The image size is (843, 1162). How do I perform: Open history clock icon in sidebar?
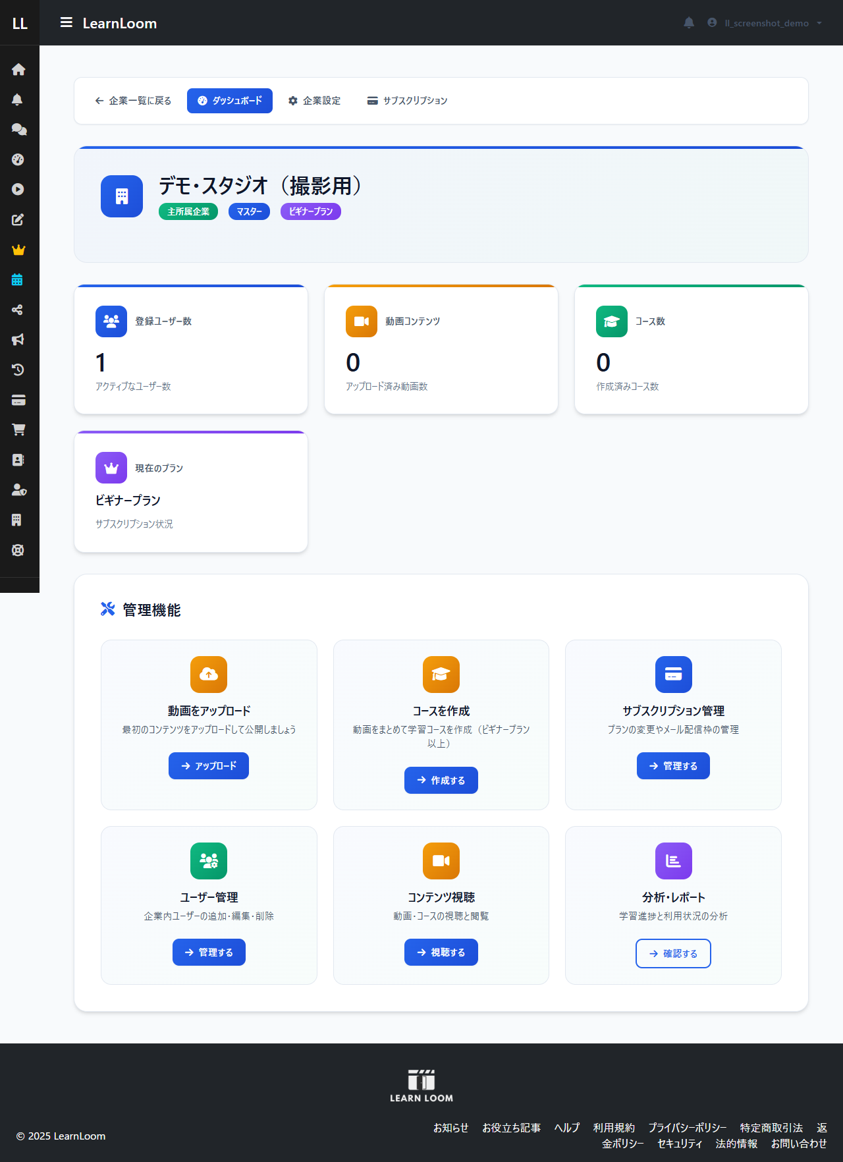click(x=18, y=370)
